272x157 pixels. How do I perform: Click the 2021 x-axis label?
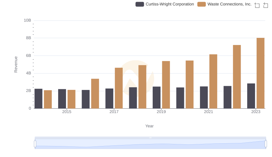click(x=208, y=112)
